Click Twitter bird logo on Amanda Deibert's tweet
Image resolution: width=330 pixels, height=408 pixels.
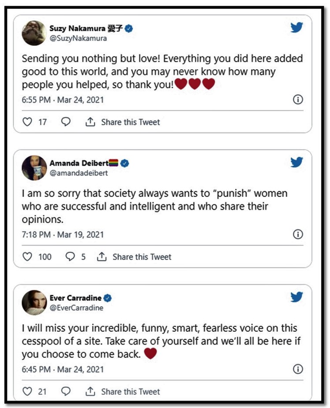[x=297, y=162]
